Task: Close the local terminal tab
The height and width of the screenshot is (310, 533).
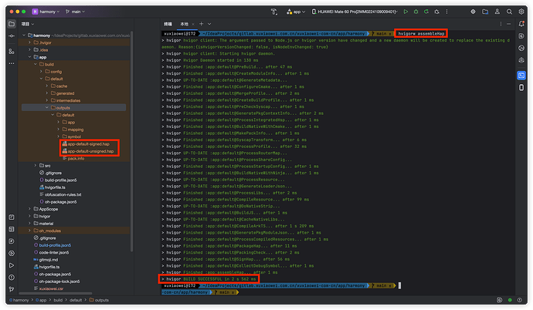Action: point(193,24)
